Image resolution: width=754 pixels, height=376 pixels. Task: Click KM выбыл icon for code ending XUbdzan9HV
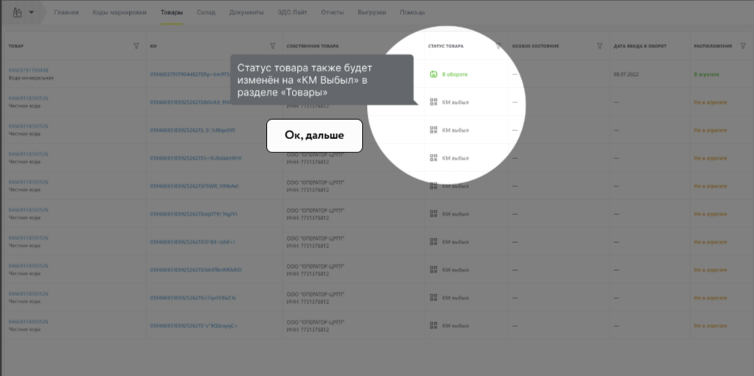433,158
